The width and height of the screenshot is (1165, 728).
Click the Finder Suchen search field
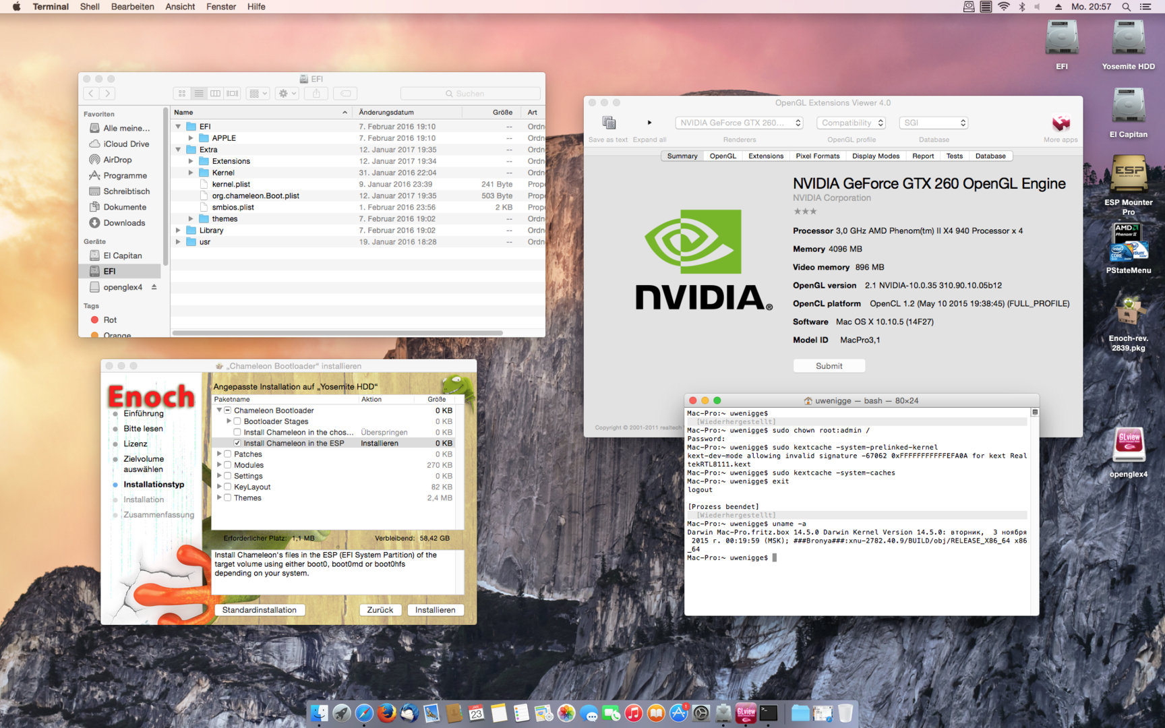pyautogui.click(x=470, y=94)
